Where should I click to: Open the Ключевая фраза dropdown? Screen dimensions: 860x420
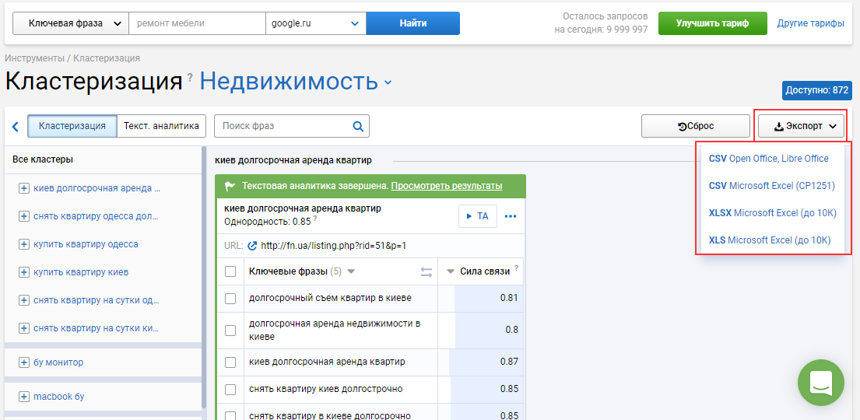(x=71, y=23)
